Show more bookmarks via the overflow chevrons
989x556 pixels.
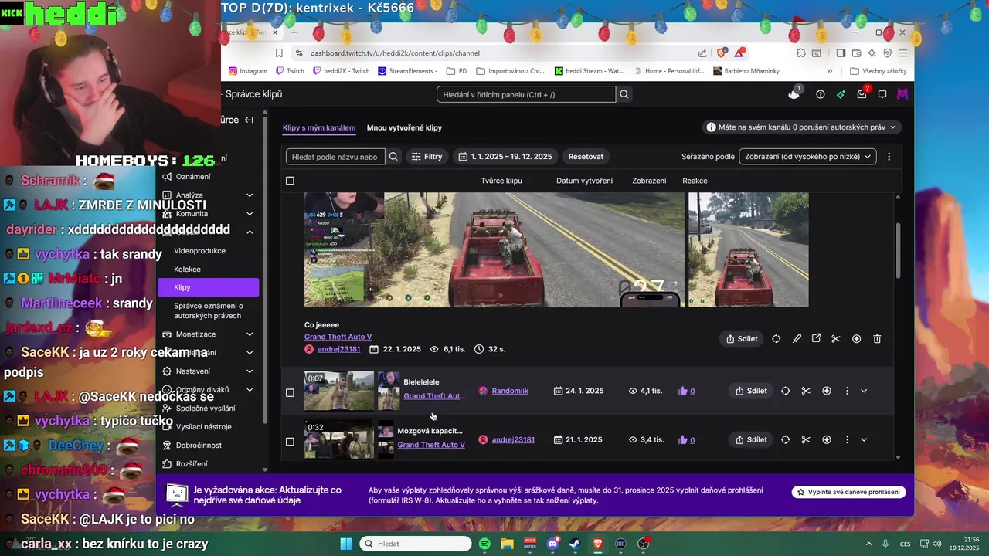click(830, 71)
